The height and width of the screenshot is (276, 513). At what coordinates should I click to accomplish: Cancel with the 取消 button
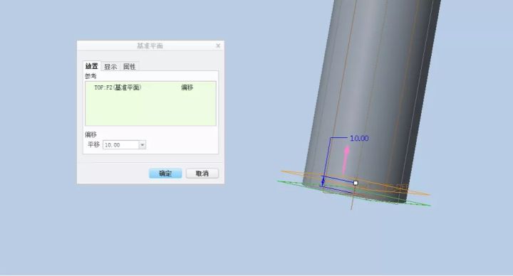click(x=202, y=174)
